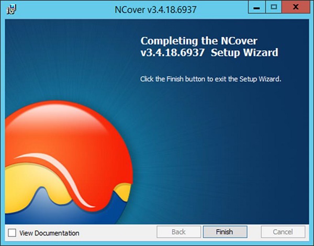Image resolution: width=314 pixels, height=246 pixels.
Task: Click the disabled Back button
Action: click(x=178, y=232)
